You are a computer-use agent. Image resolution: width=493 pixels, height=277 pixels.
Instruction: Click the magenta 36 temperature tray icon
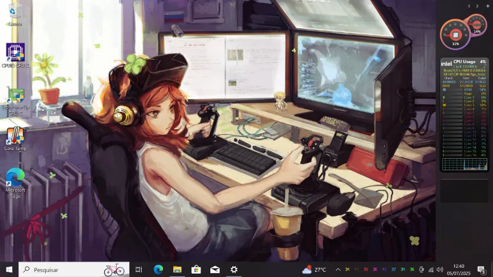pos(375,269)
